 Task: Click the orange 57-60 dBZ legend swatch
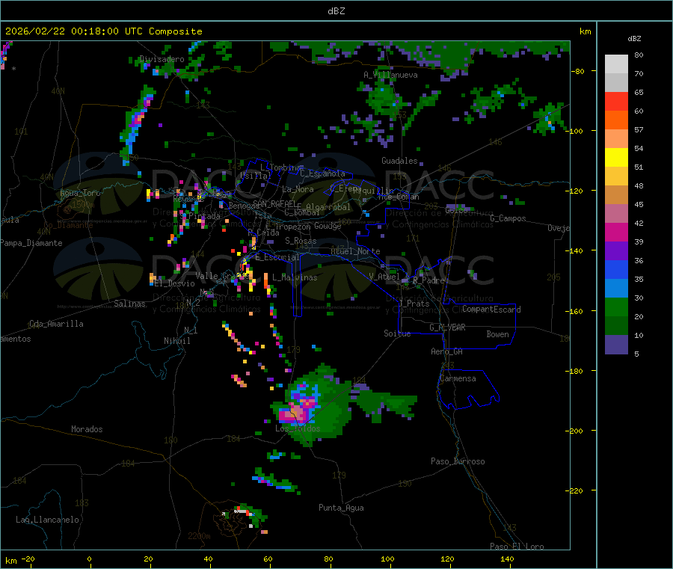point(616,120)
